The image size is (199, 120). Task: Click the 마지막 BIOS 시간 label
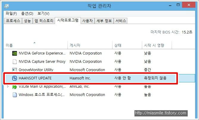[165, 32]
